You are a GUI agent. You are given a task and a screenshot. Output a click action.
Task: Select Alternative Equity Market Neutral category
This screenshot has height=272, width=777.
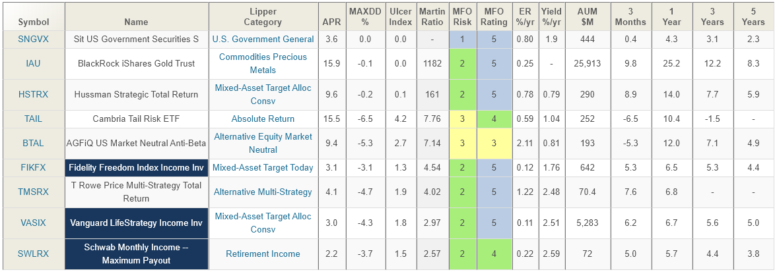[x=263, y=143]
